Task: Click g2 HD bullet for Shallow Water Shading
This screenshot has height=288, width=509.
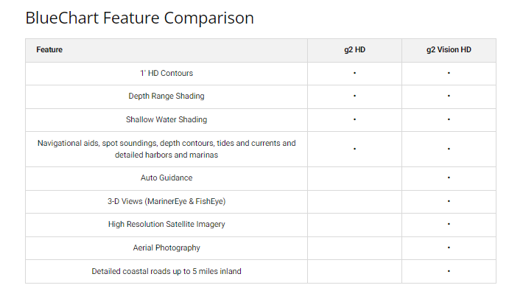Action: [x=354, y=119]
